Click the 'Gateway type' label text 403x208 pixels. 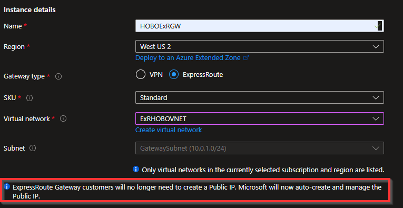[24, 76]
